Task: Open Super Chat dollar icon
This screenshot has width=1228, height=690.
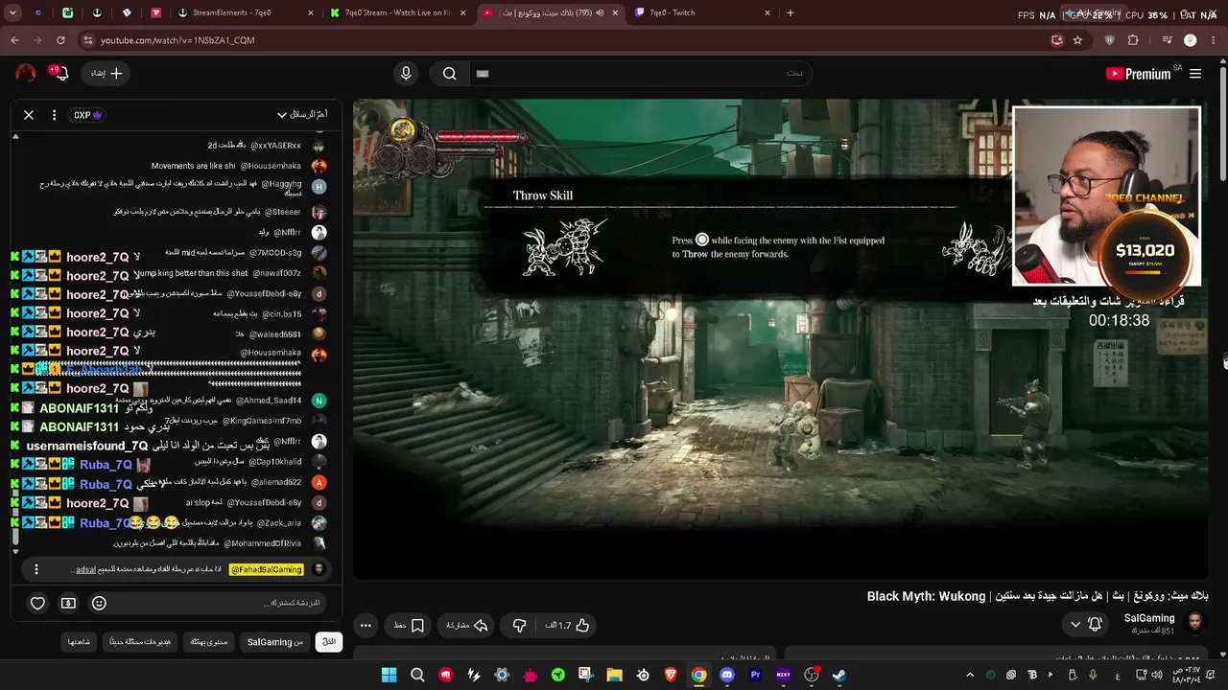Action: tap(68, 603)
